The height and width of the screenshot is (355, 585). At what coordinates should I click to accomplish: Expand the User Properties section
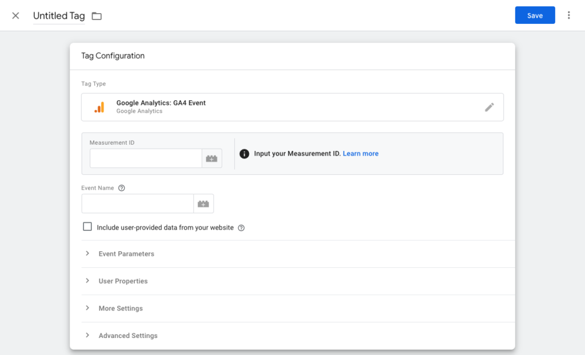(x=123, y=281)
